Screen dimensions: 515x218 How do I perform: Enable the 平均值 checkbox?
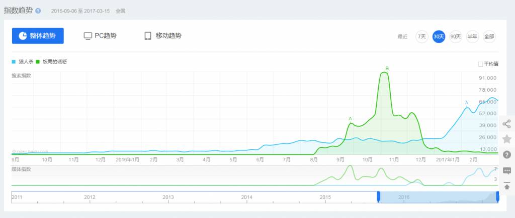coord(480,64)
